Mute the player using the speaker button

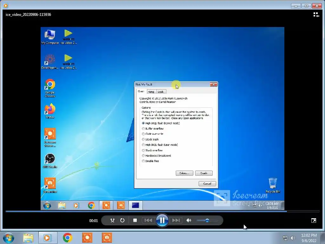click(x=189, y=220)
